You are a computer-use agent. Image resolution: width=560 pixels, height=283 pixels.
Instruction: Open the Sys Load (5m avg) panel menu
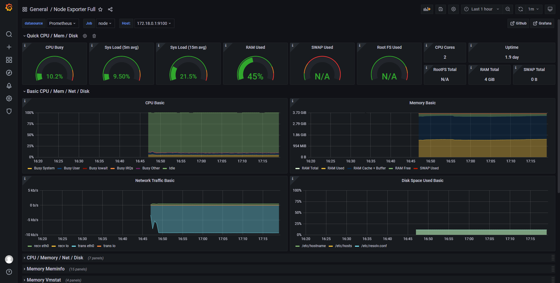(122, 47)
